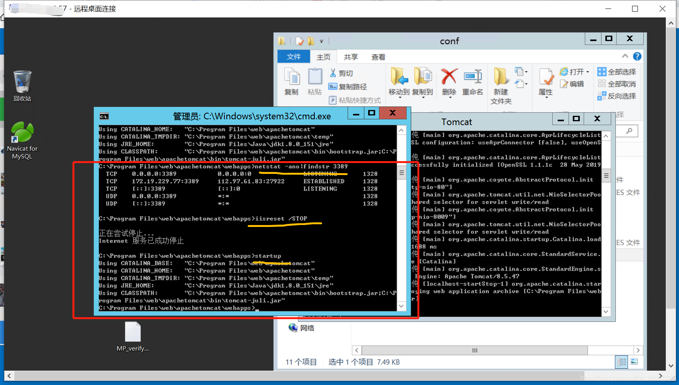The height and width of the screenshot is (385, 679).
Task: Click quick access new folder icon in conf titlebar
Action: pos(311,41)
